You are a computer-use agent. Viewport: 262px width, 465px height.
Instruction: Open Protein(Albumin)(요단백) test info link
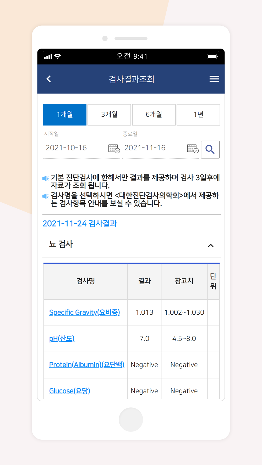[87, 365]
